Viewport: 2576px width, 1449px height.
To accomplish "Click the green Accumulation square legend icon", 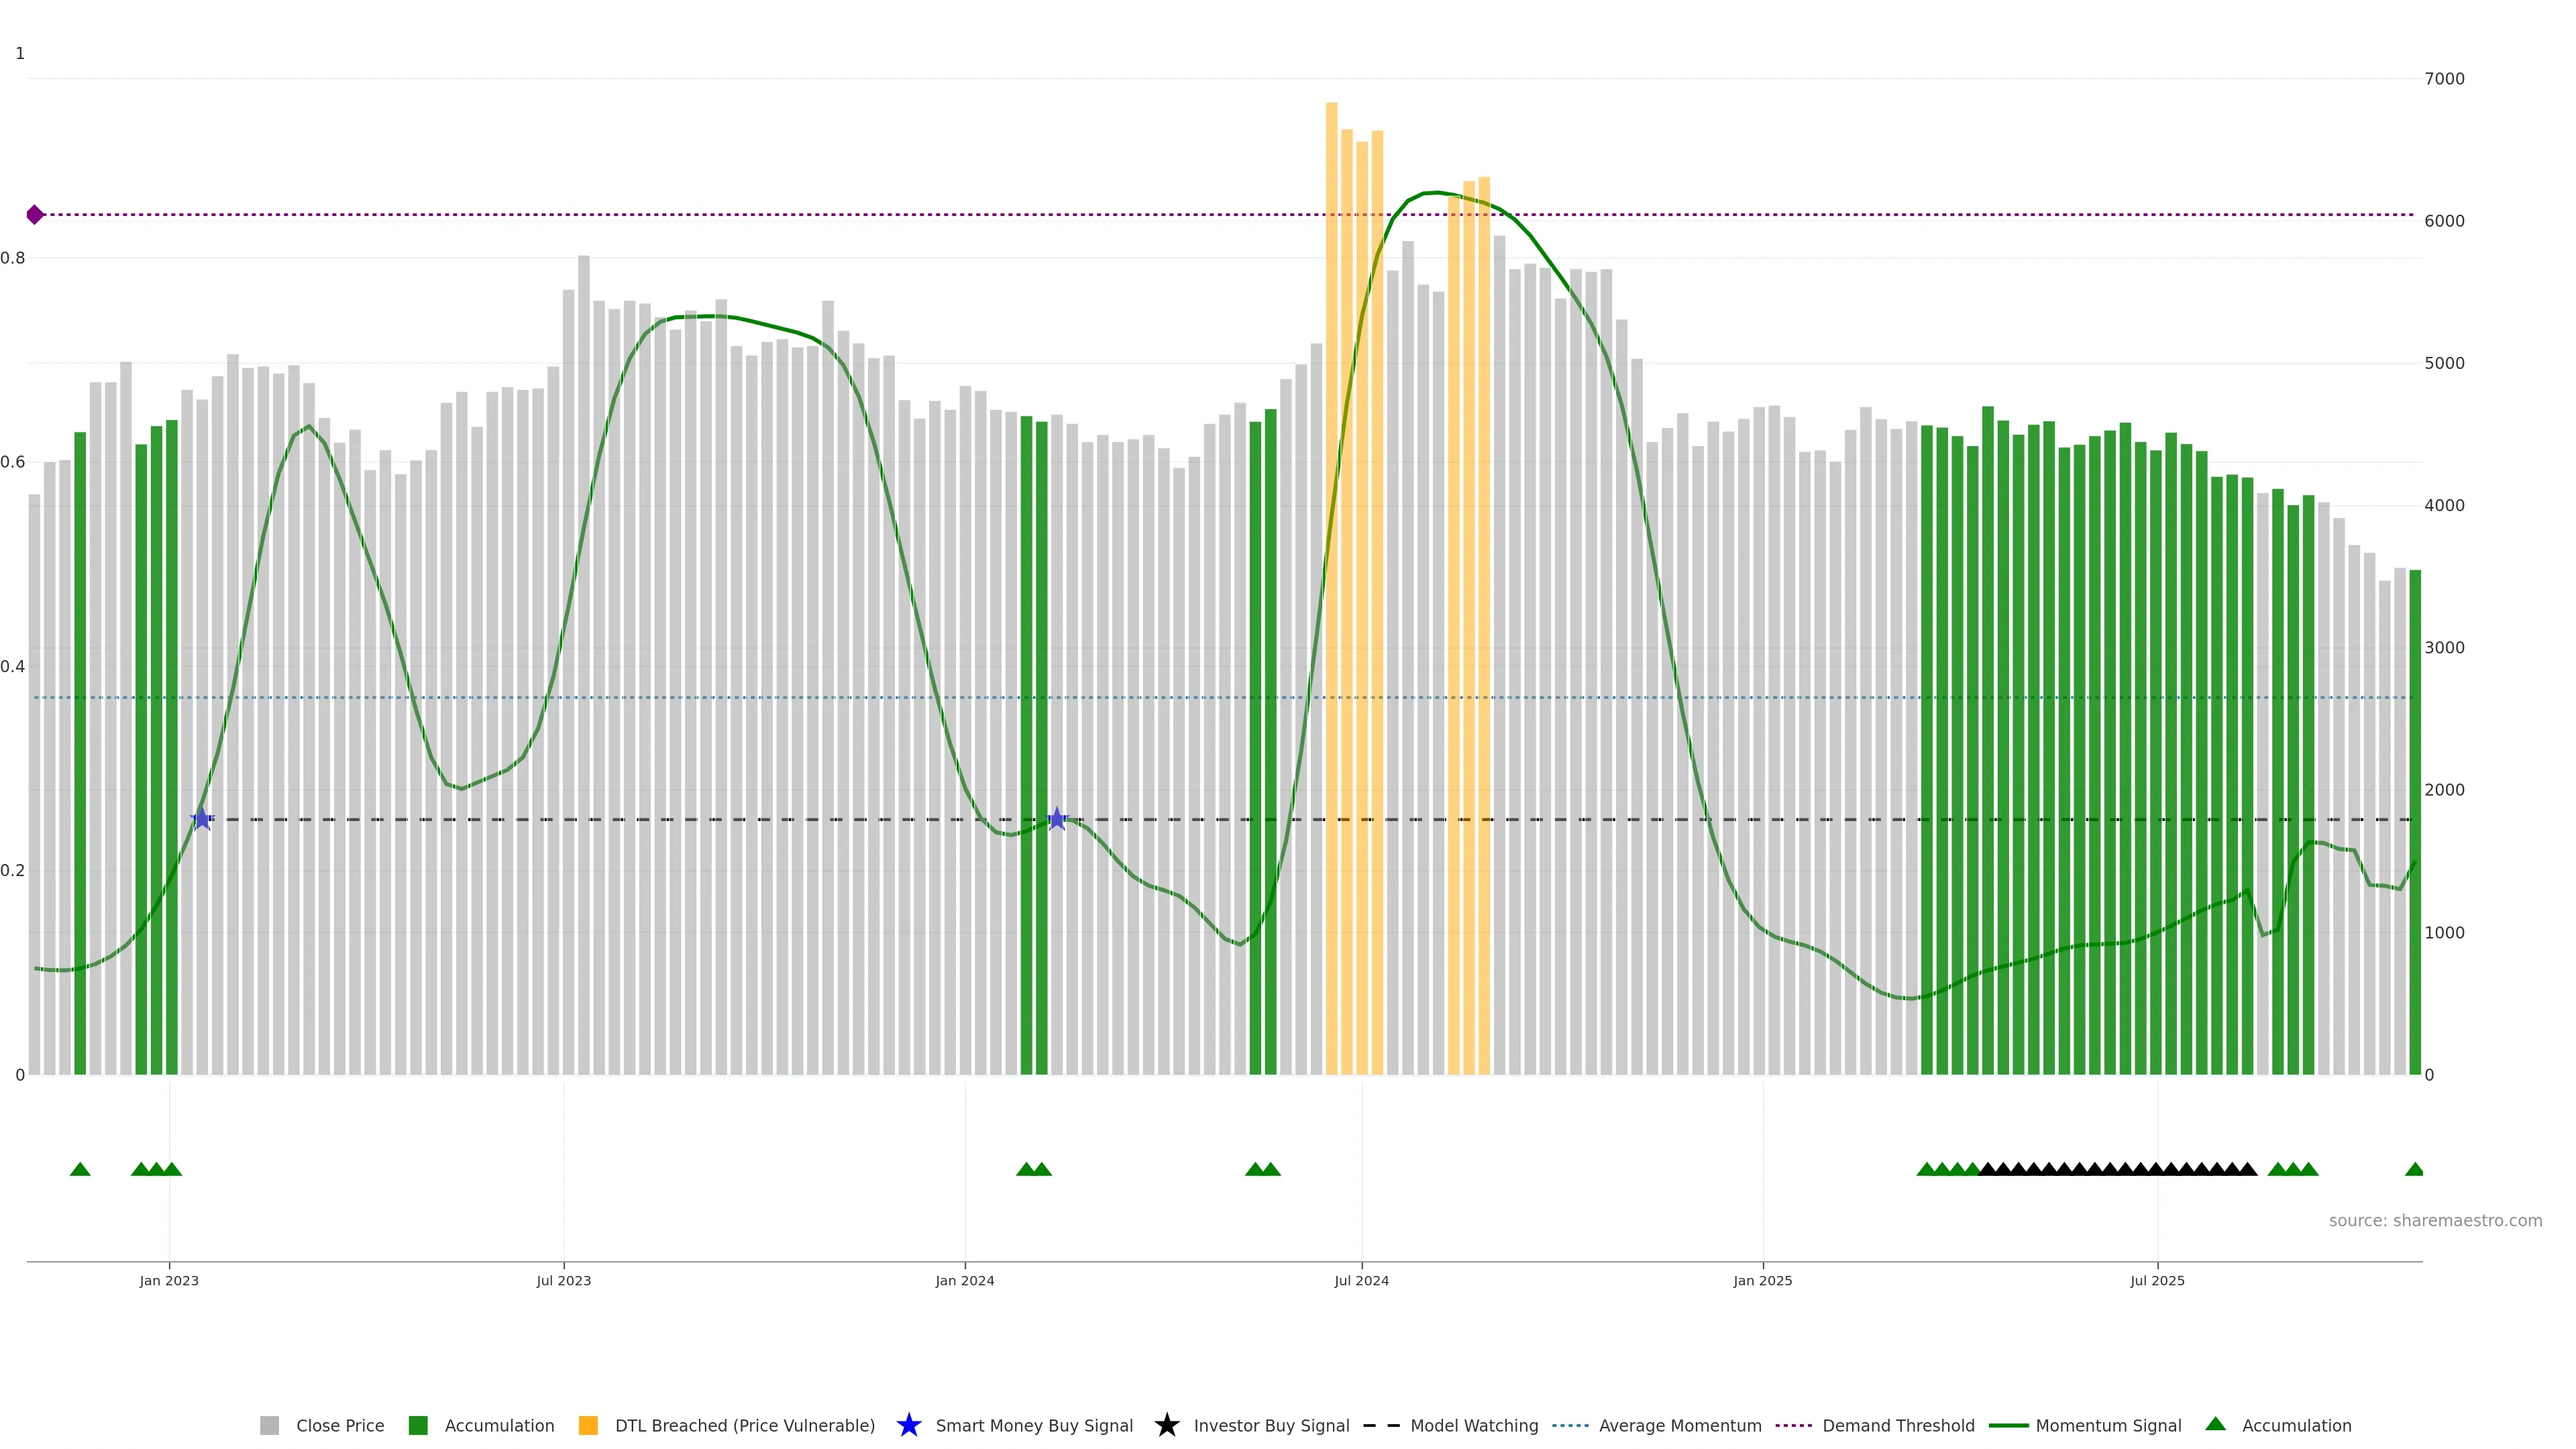I will point(418,1425).
